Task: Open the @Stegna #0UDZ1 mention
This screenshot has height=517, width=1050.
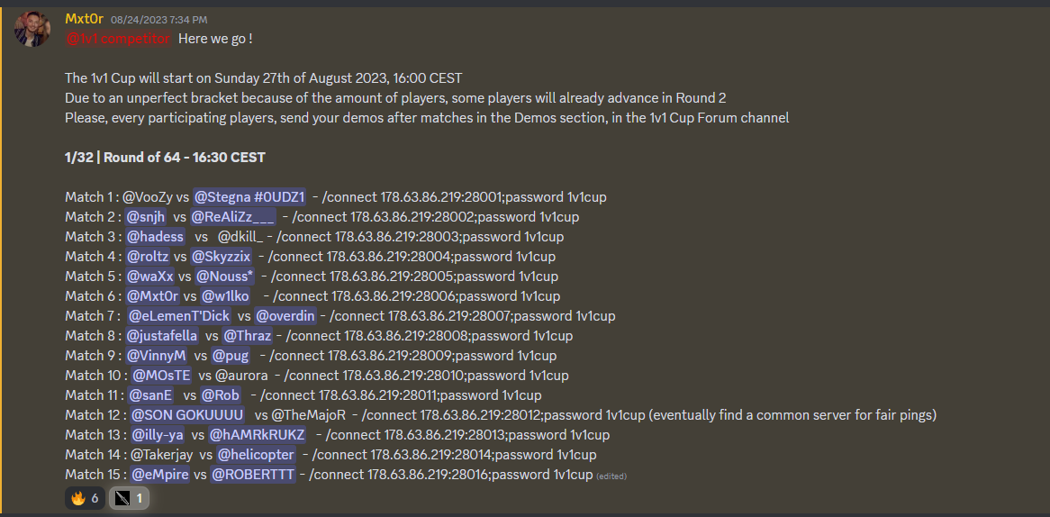Action: 249,196
